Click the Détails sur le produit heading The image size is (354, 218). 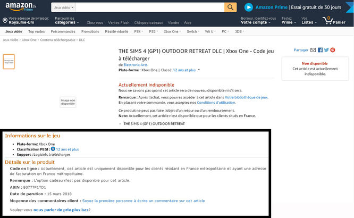click(30, 162)
